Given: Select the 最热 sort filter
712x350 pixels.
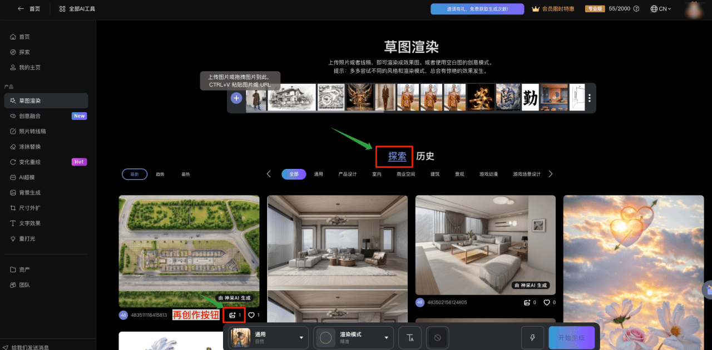Looking at the screenshot, I should 186,174.
